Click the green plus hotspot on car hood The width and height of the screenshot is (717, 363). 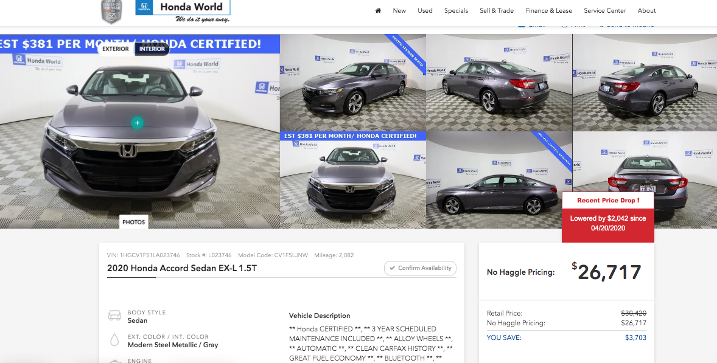tap(137, 122)
